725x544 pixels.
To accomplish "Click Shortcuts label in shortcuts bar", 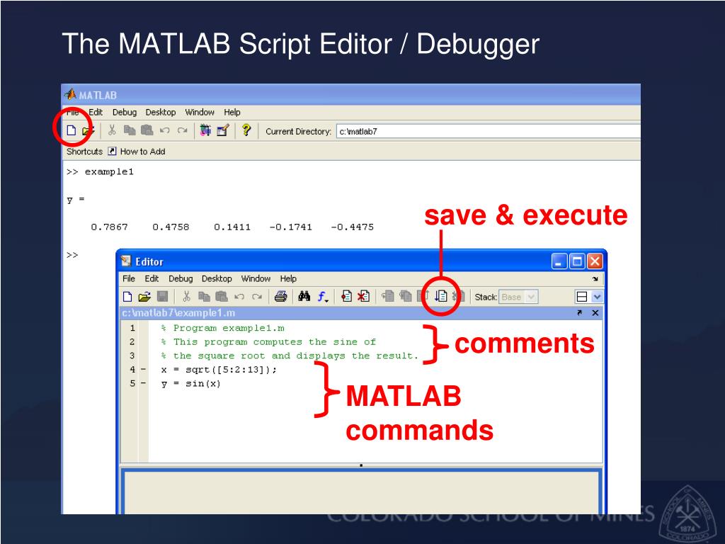I will tap(85, 152).
